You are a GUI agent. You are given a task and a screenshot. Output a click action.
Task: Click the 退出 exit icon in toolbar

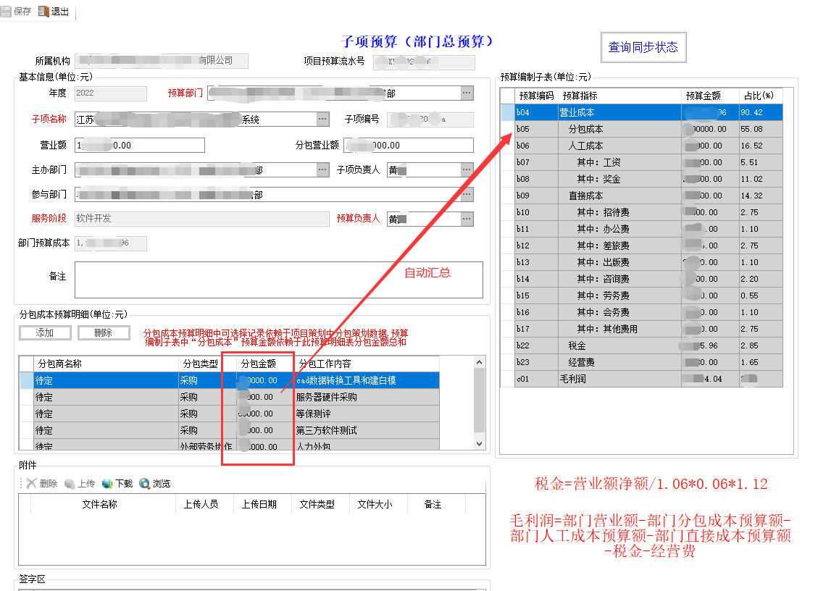[x=43, y=12]
